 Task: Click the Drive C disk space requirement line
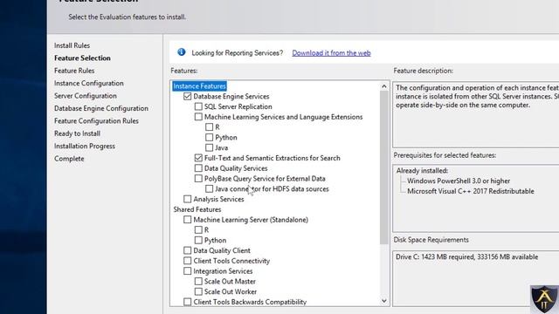tap(466, 257)
